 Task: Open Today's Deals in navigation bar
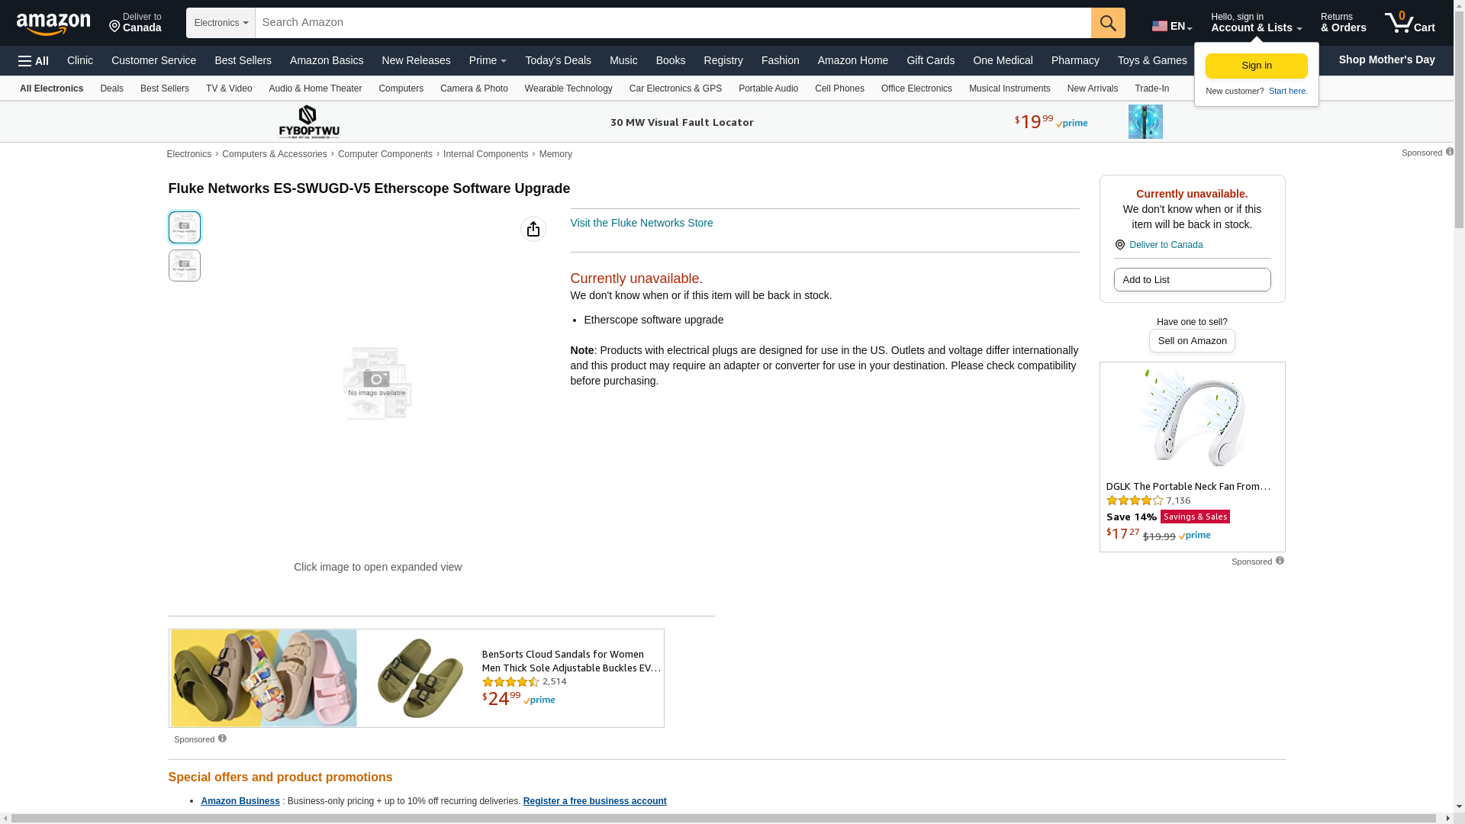coord(558,60)
